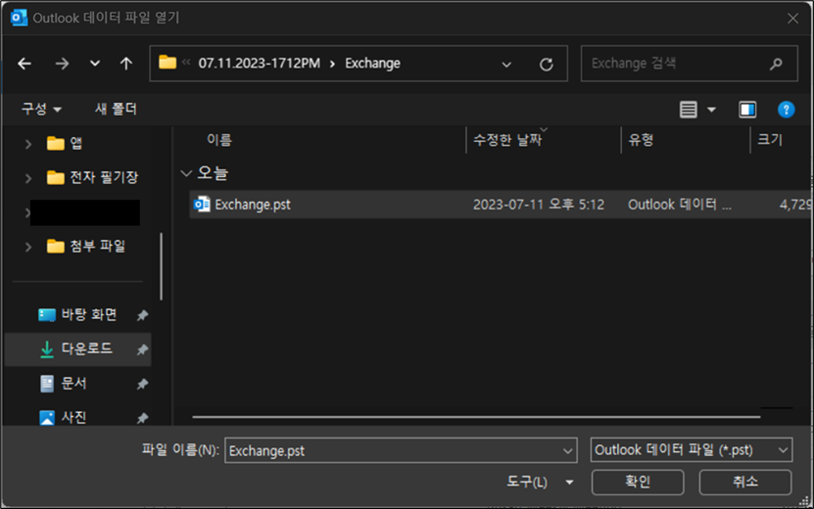Click the pin icon next to 다운로드
Screen dimensions: 814x509
tap(142, 349)
